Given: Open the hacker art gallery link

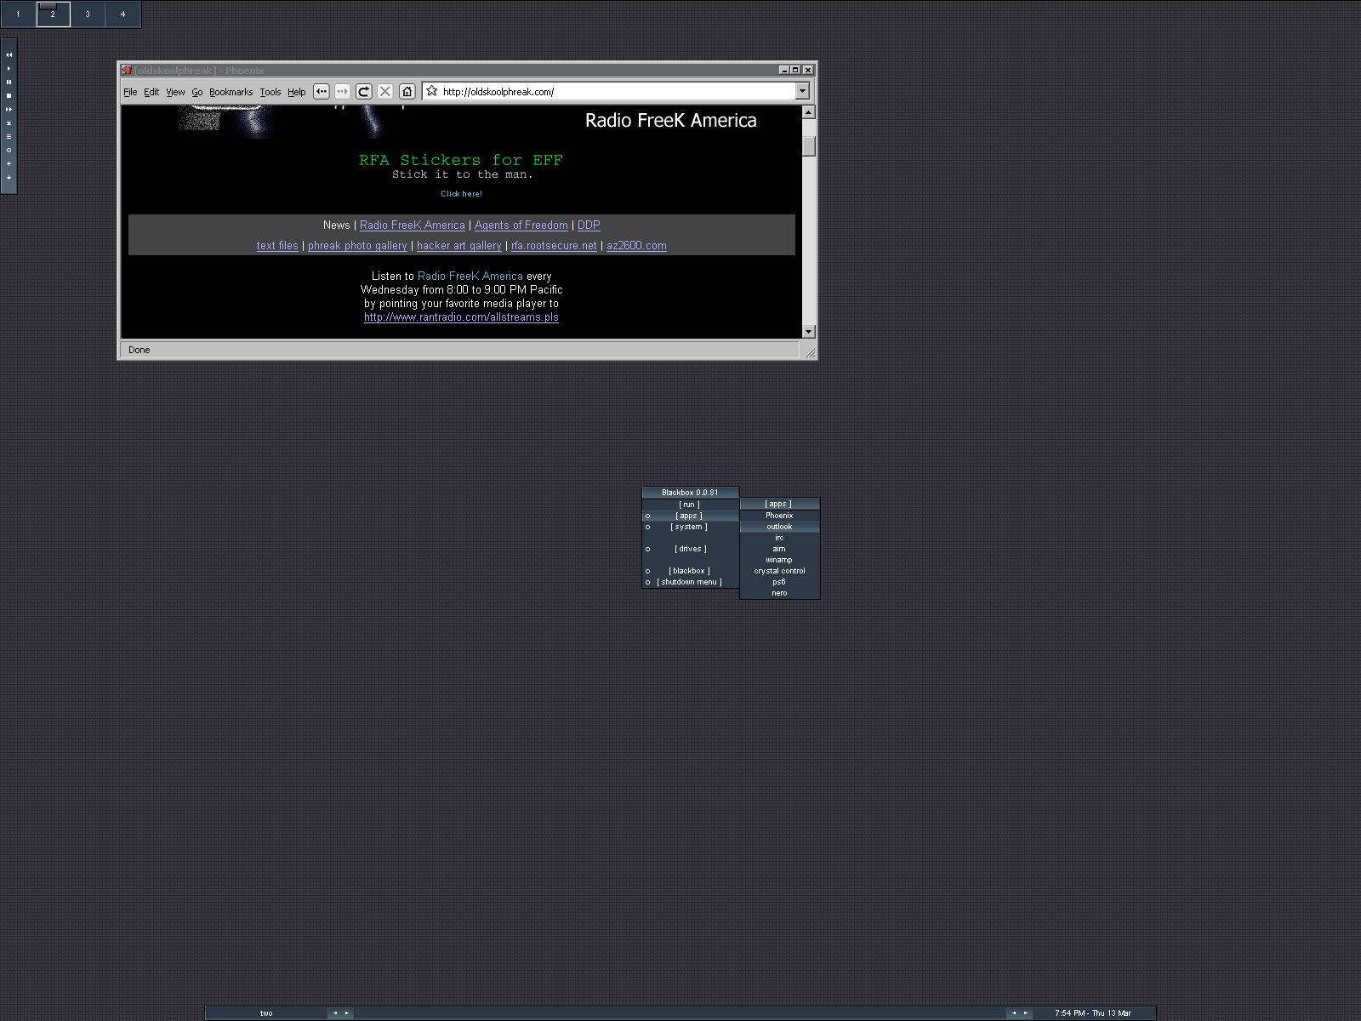Looking at the screenshot, I should coord(459,245).
